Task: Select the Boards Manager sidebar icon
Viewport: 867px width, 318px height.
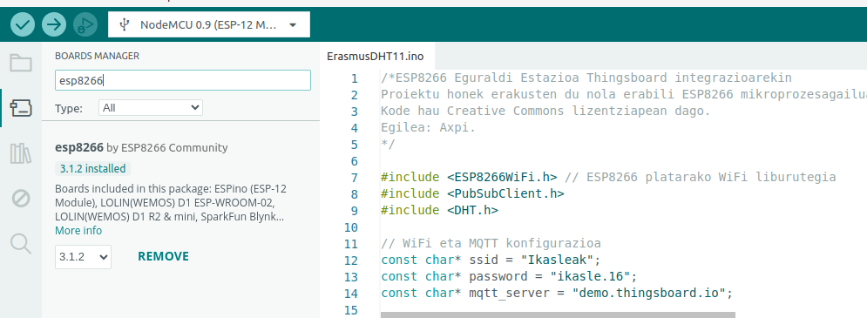Action: tap(21, 107)
